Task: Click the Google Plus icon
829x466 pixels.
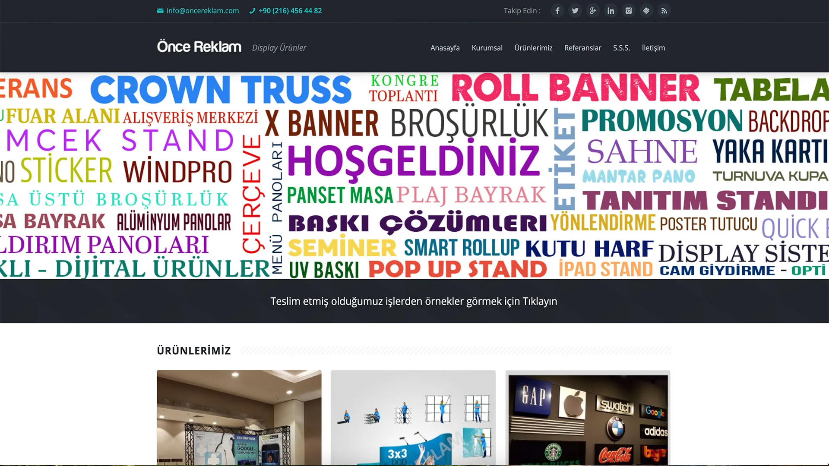Action: (593, 11)
